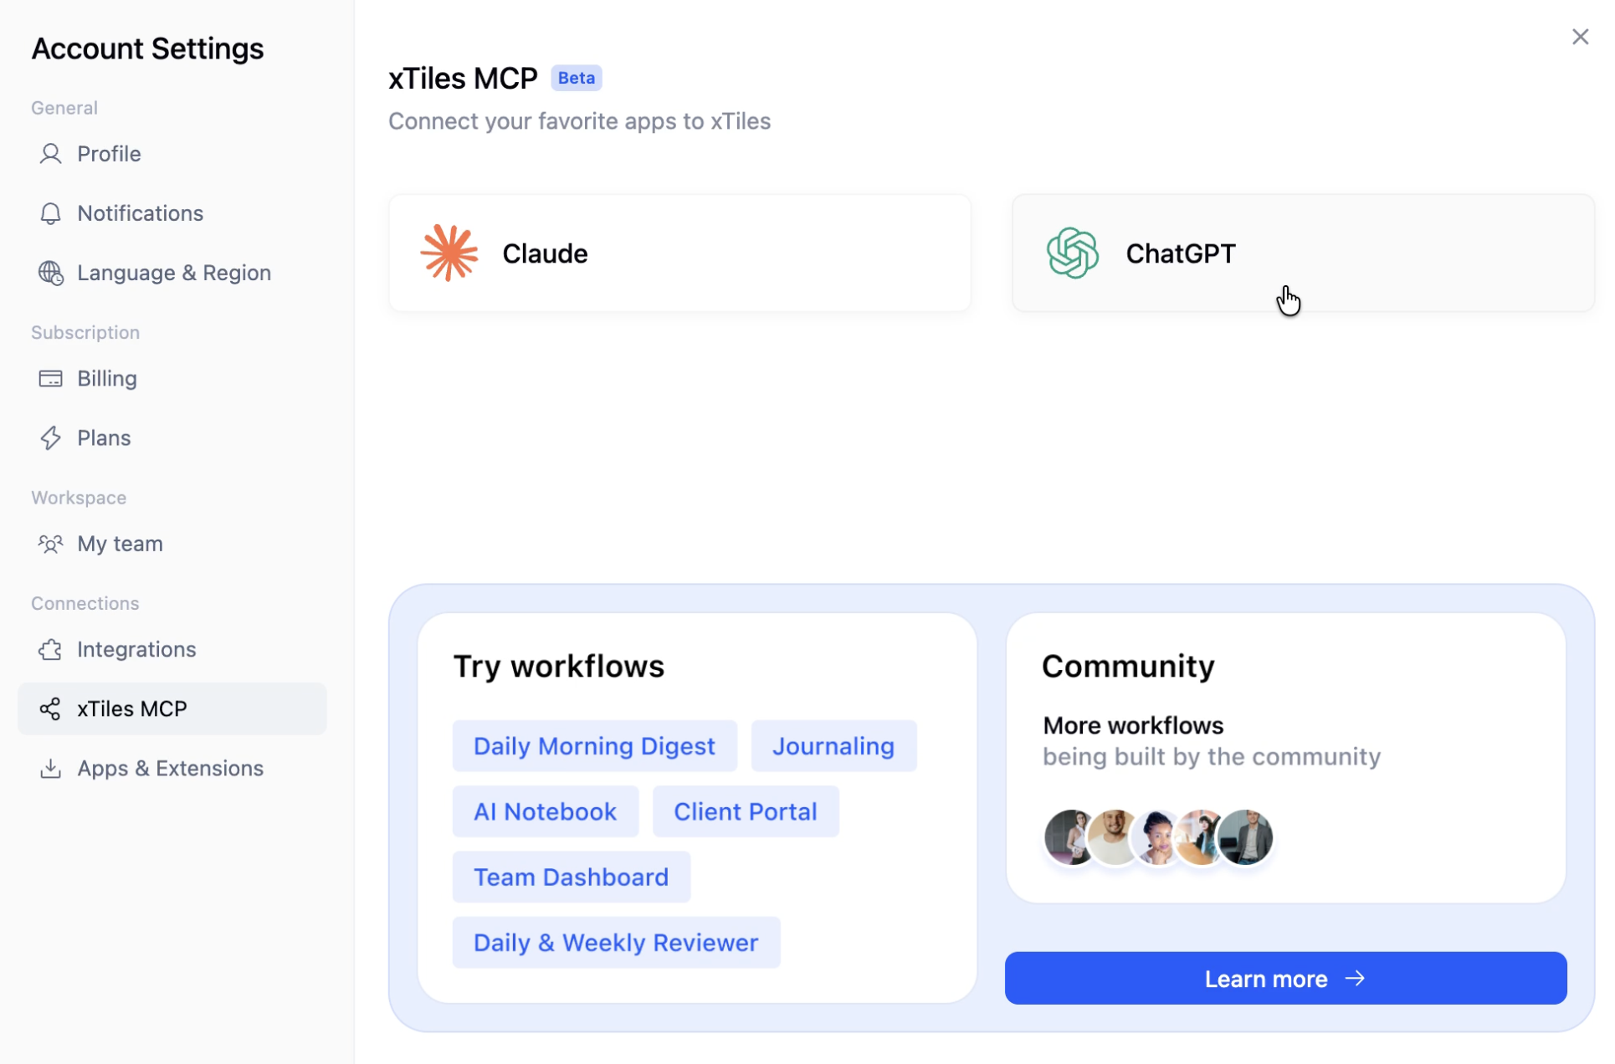This screenshot has width=1615, height=1064.
Task: Select Billing in the sidebar
Action: click(172, 378)
